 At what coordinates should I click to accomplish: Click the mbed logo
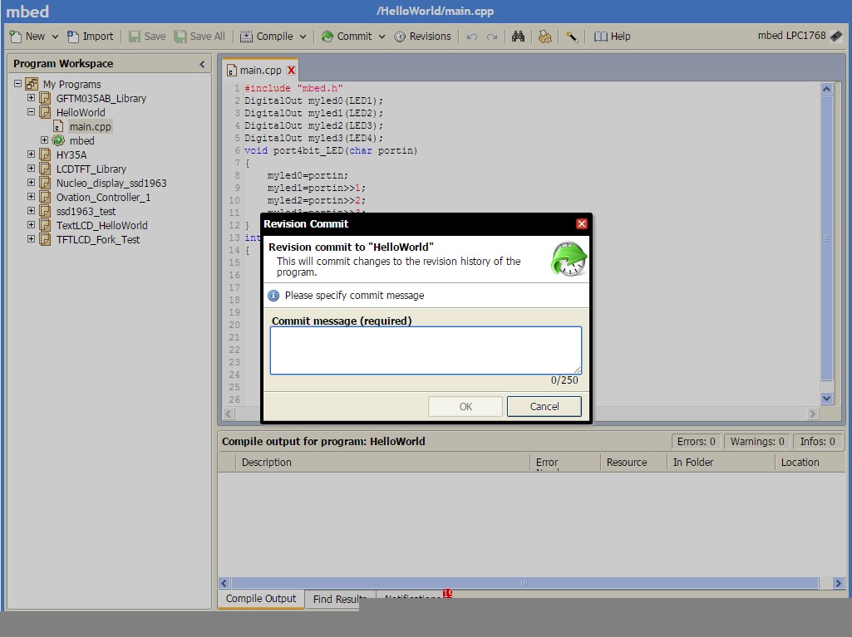click(27, 12)
